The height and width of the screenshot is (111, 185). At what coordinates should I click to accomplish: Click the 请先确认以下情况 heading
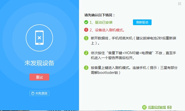(99, 15)
